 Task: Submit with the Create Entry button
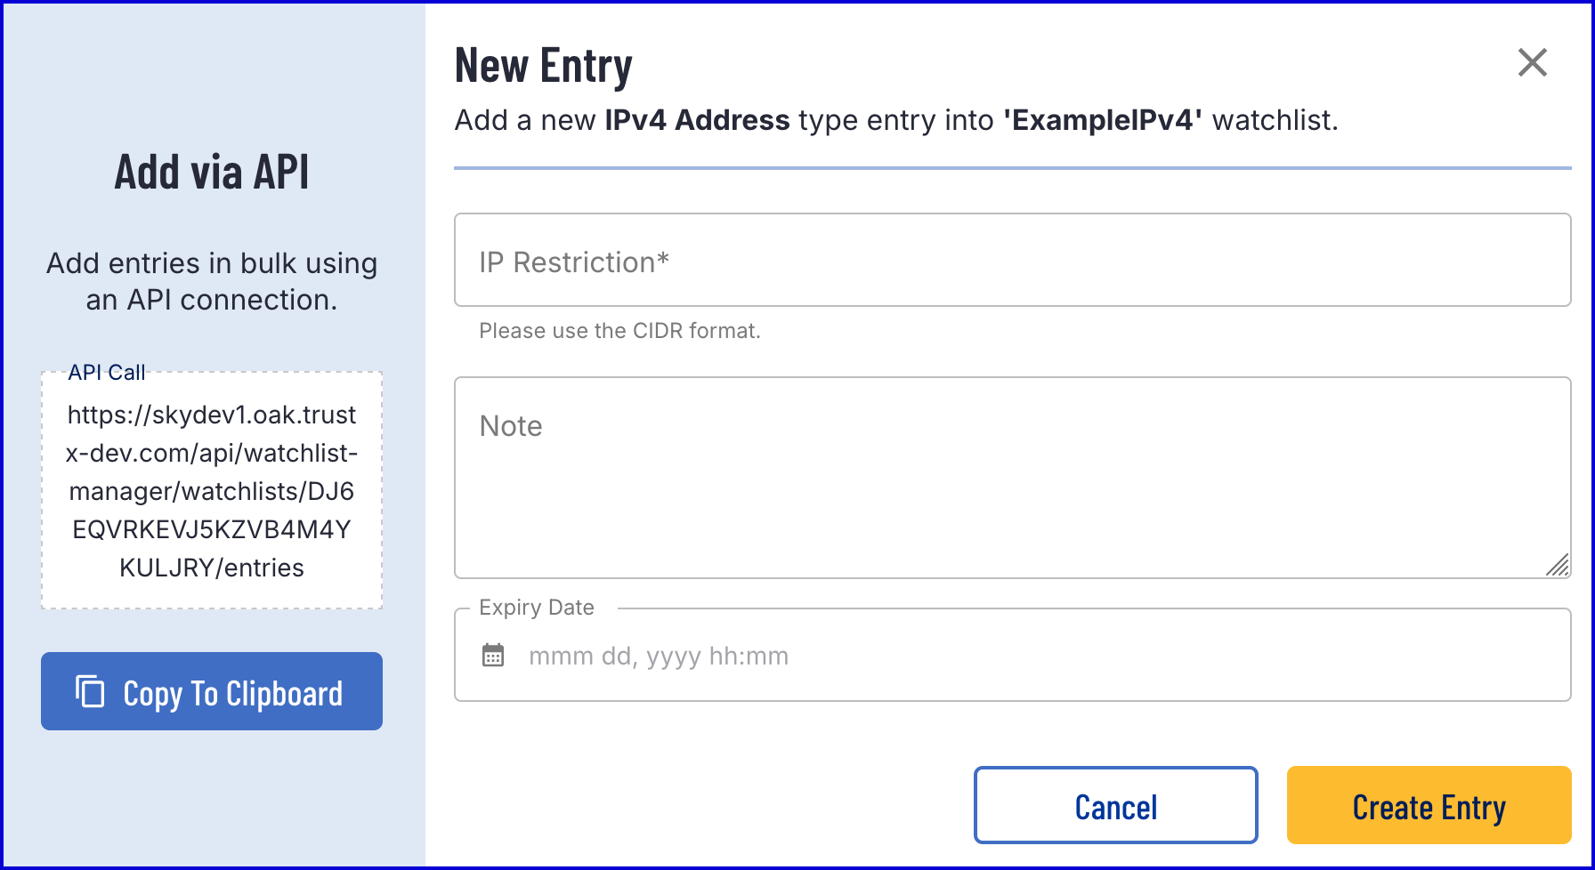pyautogui.click(x=1429, y=806)
